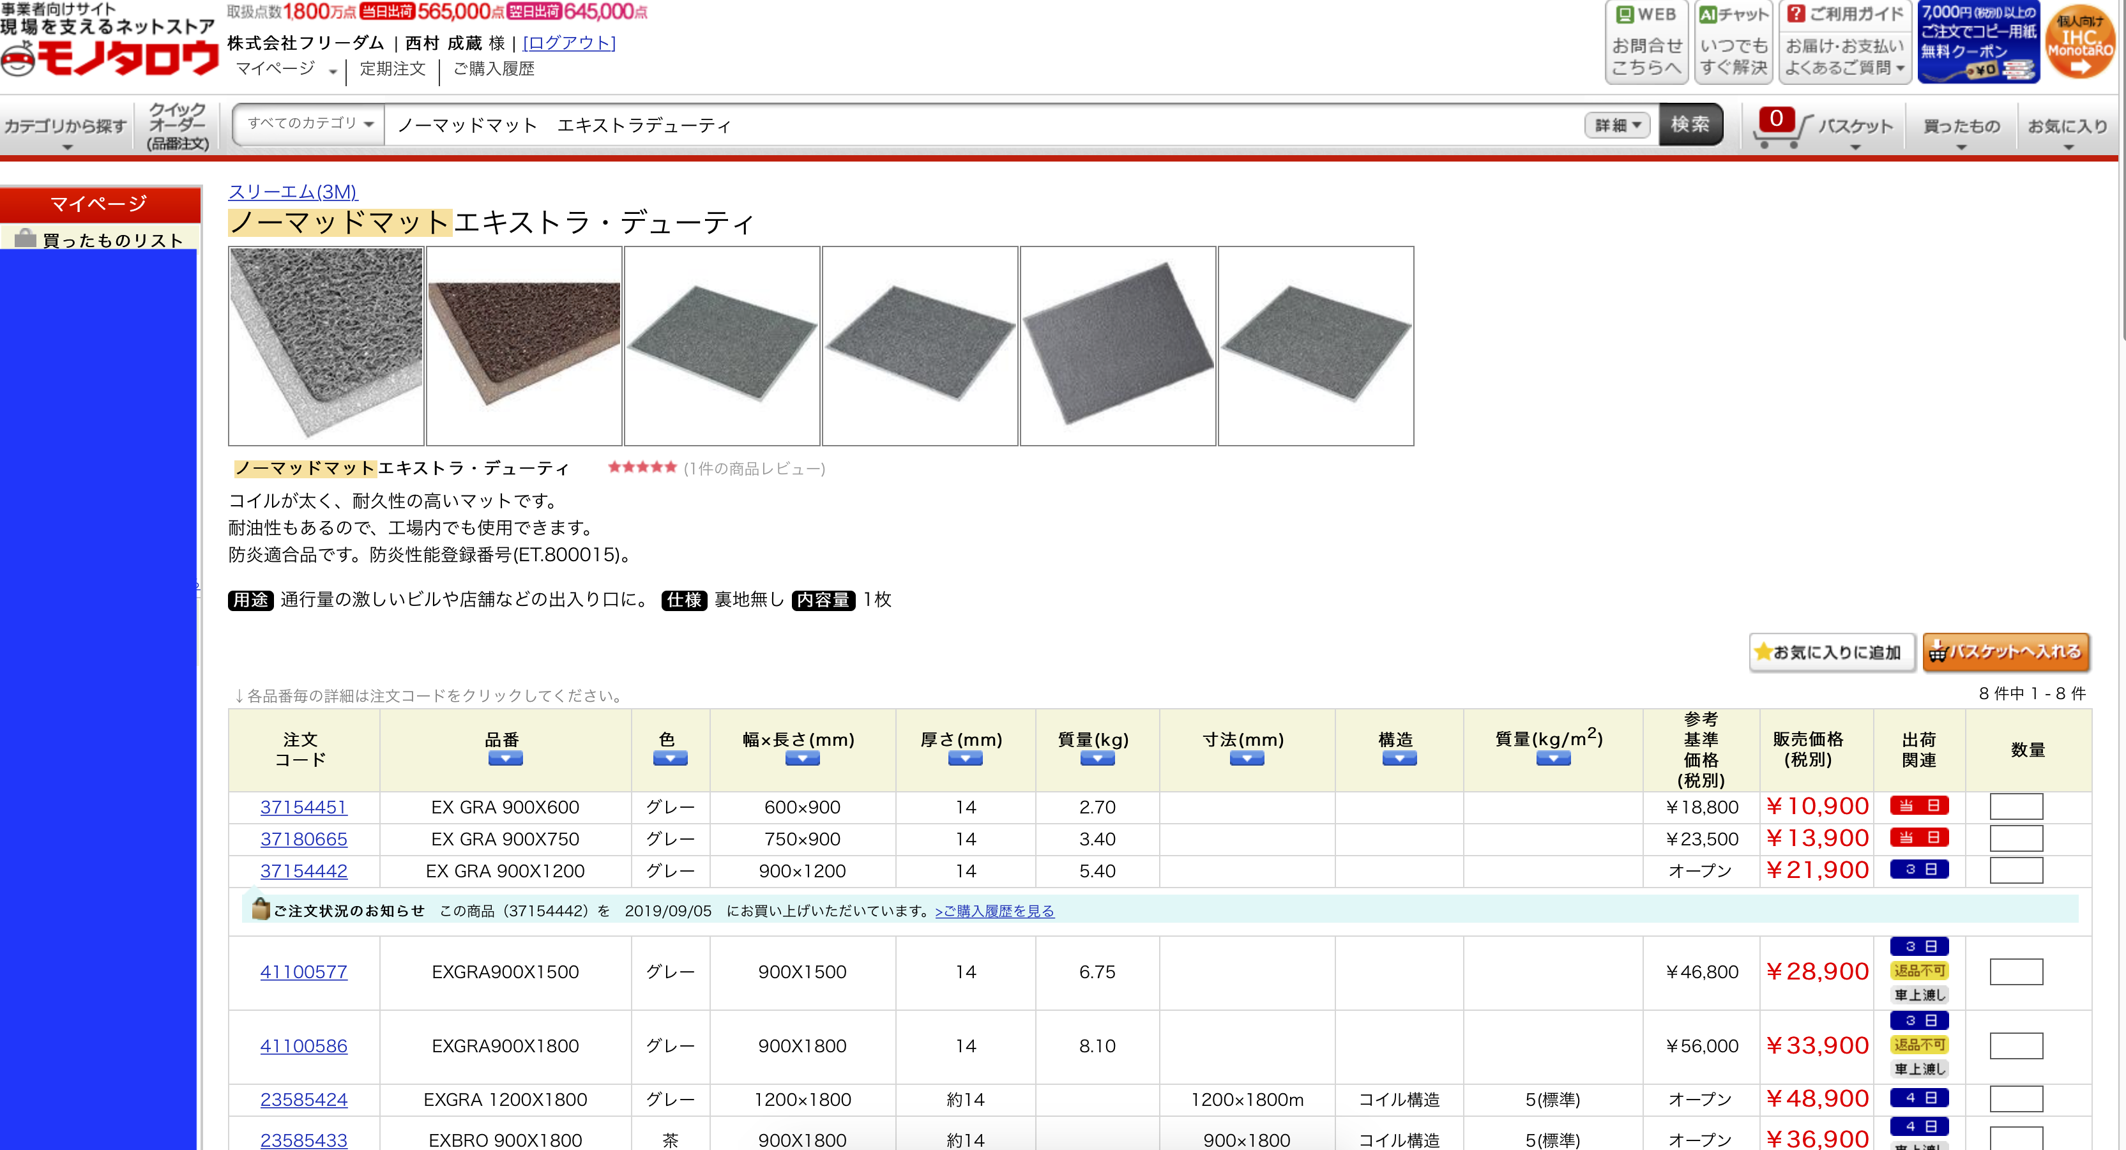View the first gray coil mat close-up thumbnail
Viewport: 2126px width, 1150px height.
click(326, 345)
